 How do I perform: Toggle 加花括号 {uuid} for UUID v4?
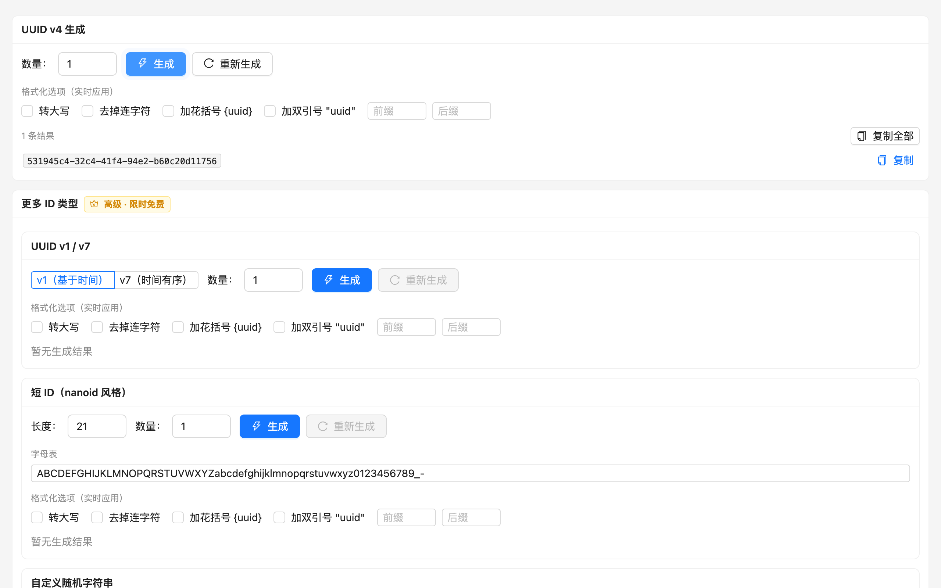(168, 111)
